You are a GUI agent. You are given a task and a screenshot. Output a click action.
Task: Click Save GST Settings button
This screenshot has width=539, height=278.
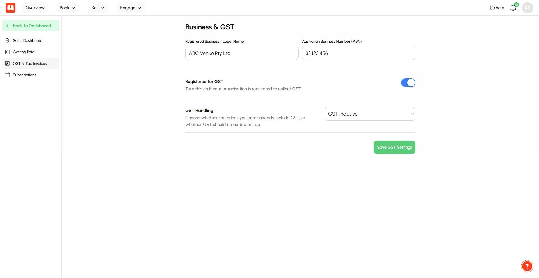[394, 147]
